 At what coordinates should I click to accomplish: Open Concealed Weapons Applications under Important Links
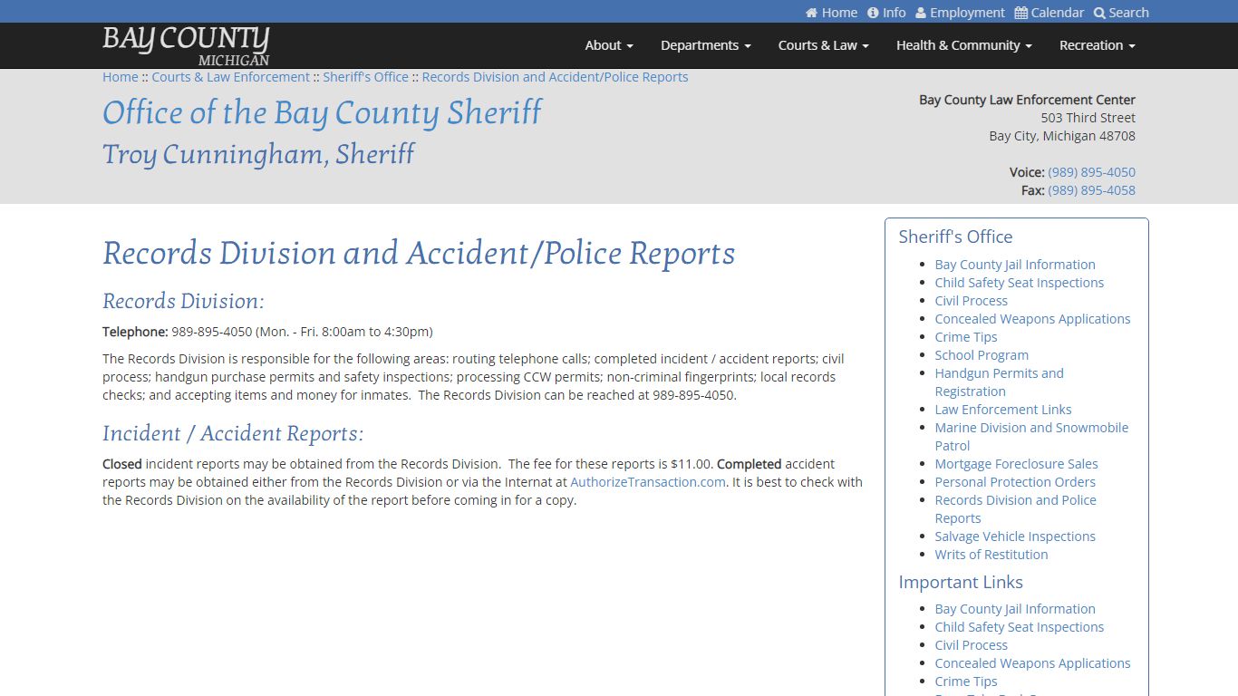[1033, 663]
